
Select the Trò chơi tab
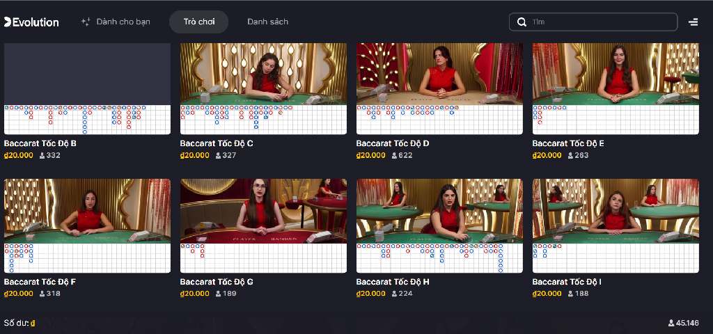coord(198,22)
